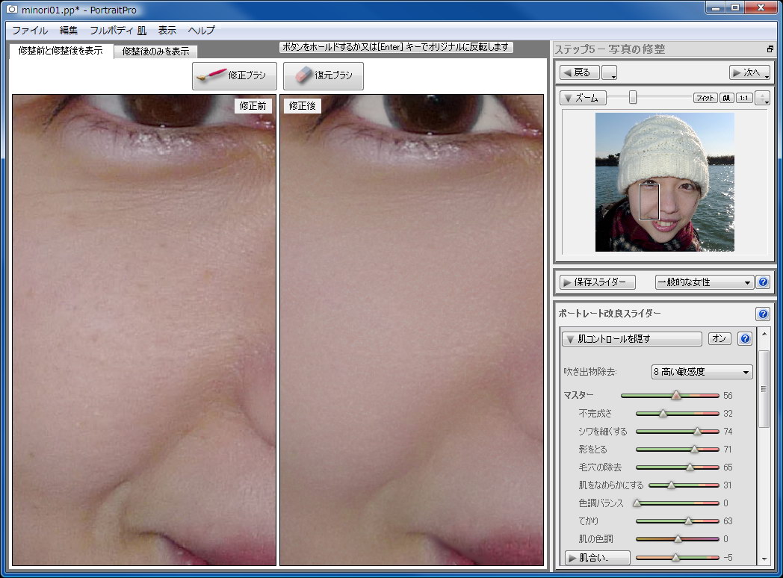The height and width of the screenshot is (578, 783).
Task: Select the 復元ブラシ restore brush tool
Action: 323,76
